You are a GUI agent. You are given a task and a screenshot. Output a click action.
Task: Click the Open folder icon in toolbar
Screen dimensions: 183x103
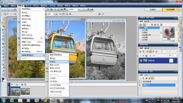[x=7, y=9]
